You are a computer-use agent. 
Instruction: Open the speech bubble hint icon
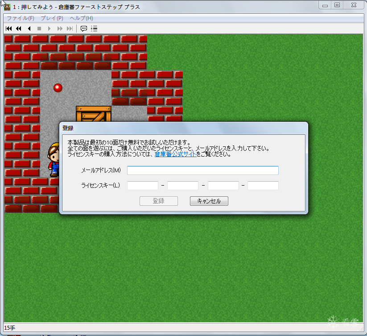tap(84, 29)
